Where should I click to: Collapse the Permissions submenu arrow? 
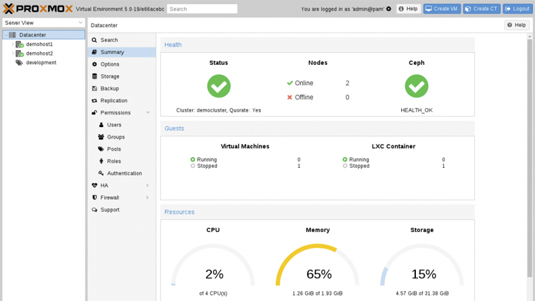[x=148, y=113]
